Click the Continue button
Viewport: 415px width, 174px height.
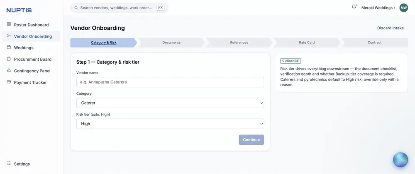point(251,140)
